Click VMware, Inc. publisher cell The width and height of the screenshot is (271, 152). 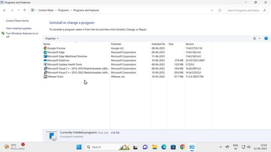(118, 77)
